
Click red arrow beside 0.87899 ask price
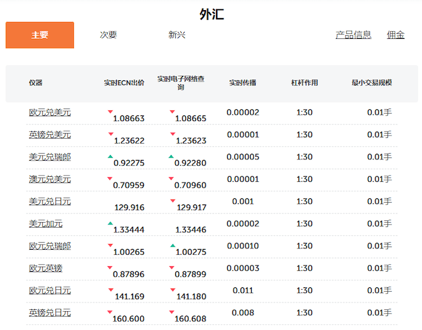coord(171,268)
